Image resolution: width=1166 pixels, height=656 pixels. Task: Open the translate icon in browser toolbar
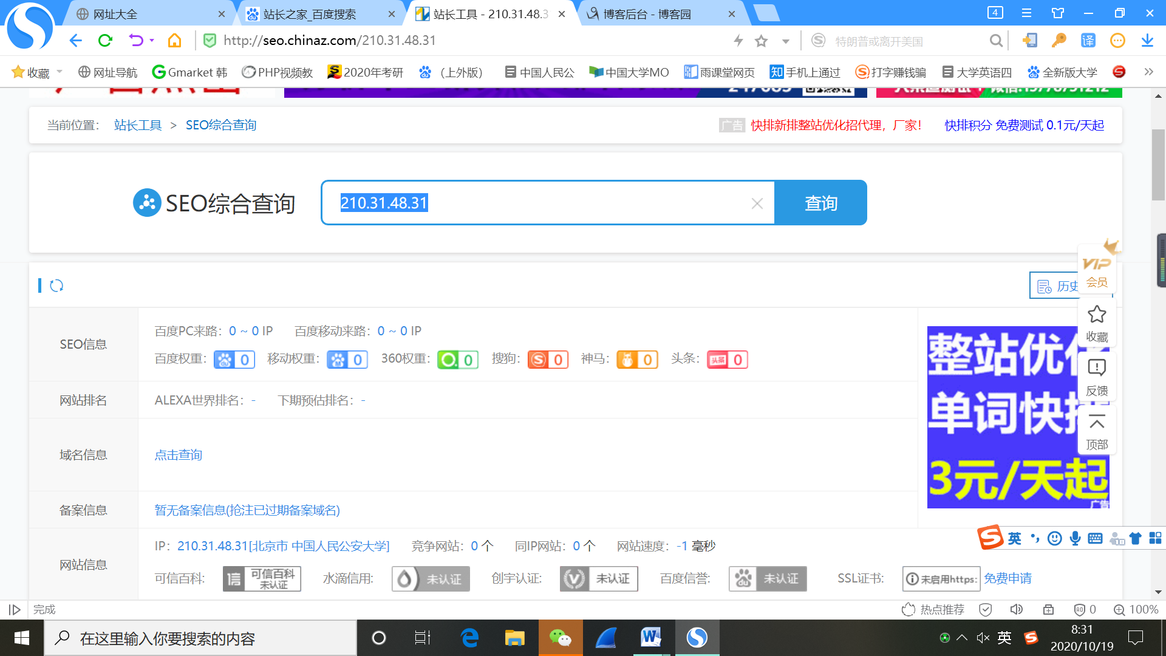tap(1088, 41)
